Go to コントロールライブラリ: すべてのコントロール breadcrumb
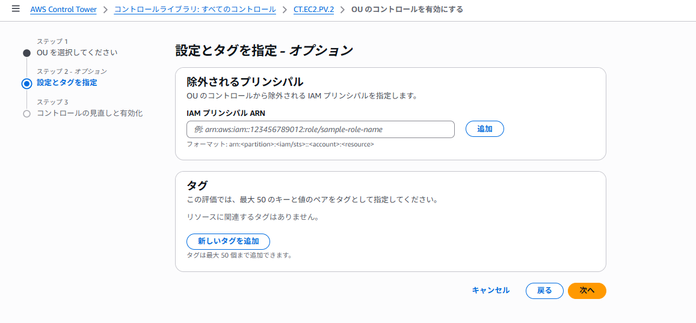 coord(195,10)
